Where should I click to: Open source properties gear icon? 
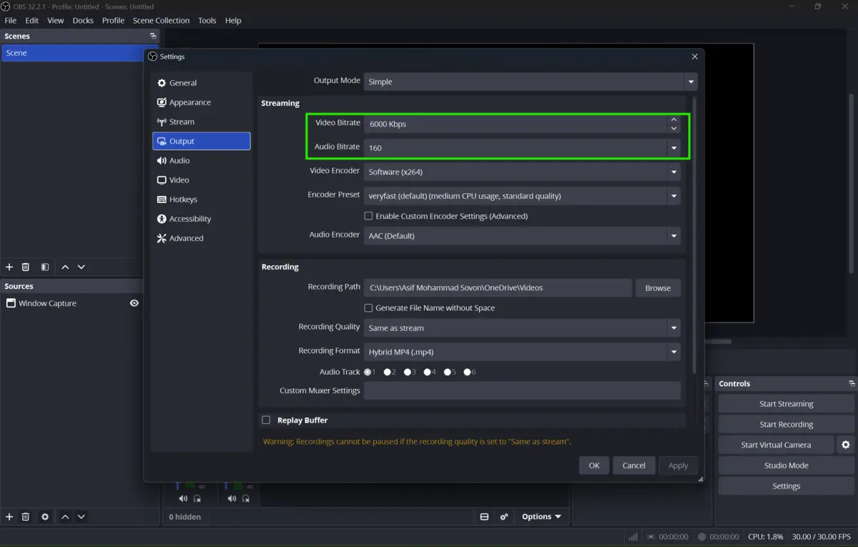point(45,516)
